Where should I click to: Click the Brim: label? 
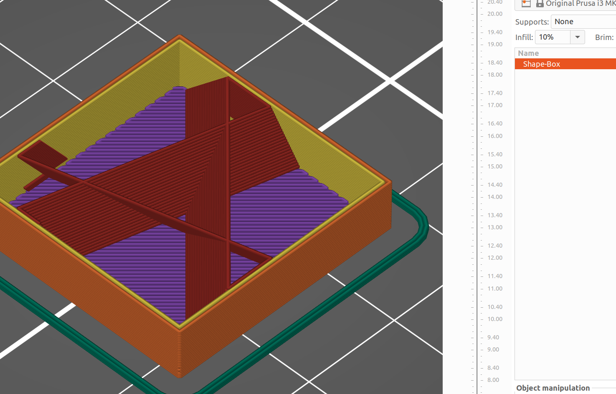point(604,37)
